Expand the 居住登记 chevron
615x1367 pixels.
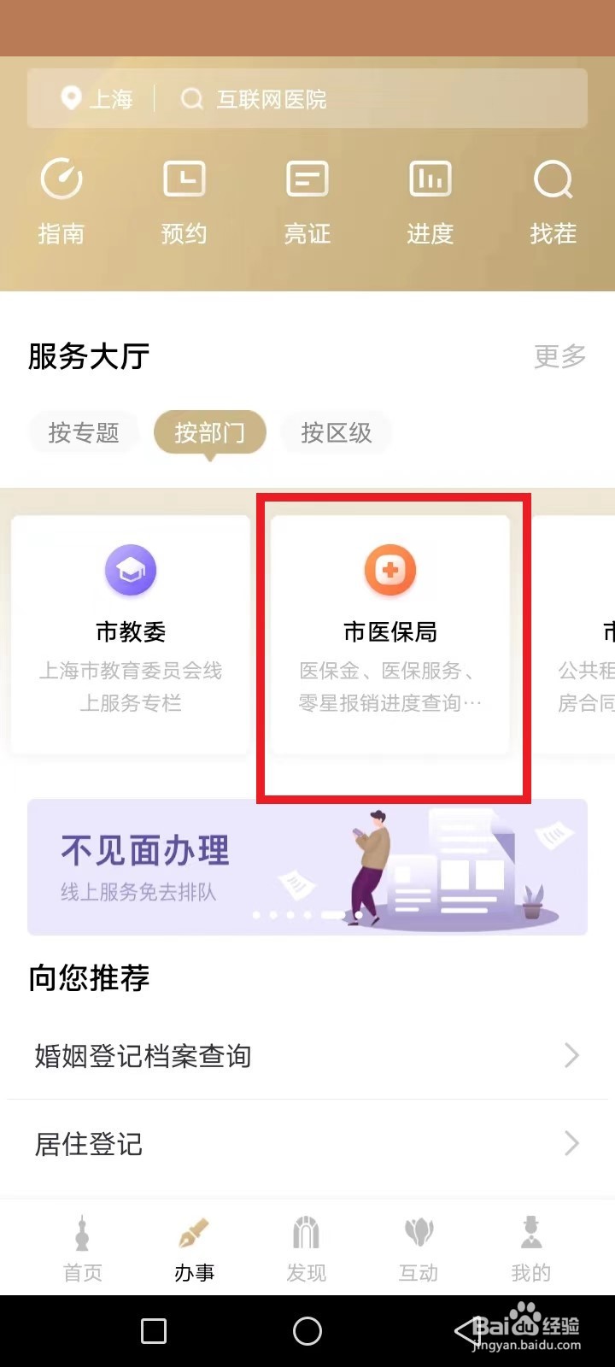[x=572, y=1143]
